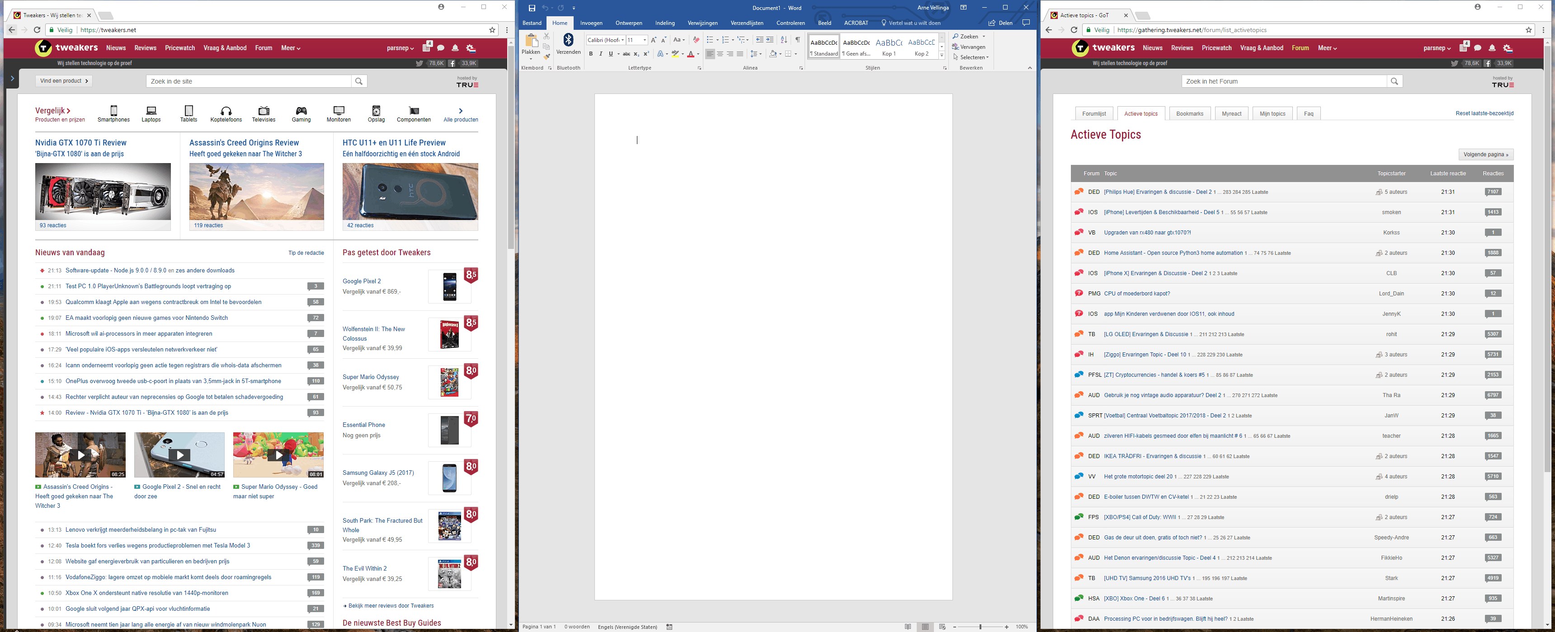Click the Word Save icon in quick access toolbar

[532, 8]
